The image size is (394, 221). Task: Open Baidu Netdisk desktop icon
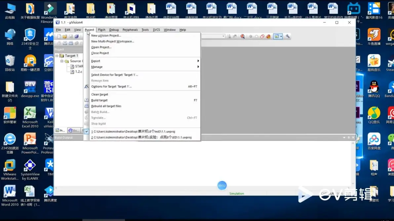click(x=374, y=141)
